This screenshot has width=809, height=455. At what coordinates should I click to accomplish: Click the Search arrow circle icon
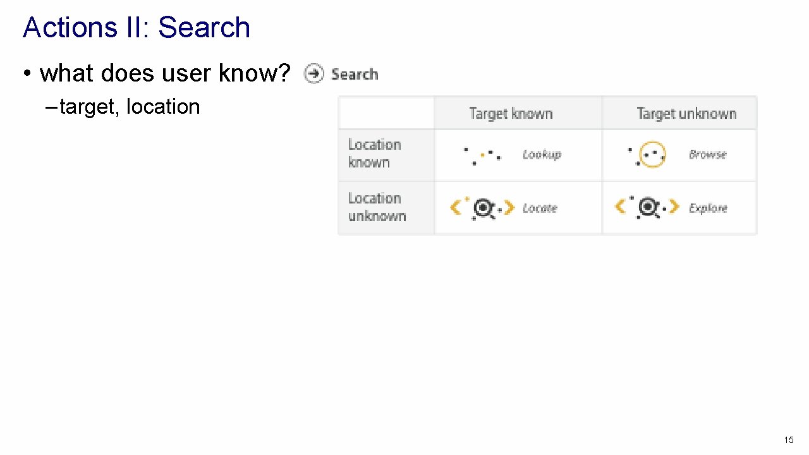(x=313, y=74)
